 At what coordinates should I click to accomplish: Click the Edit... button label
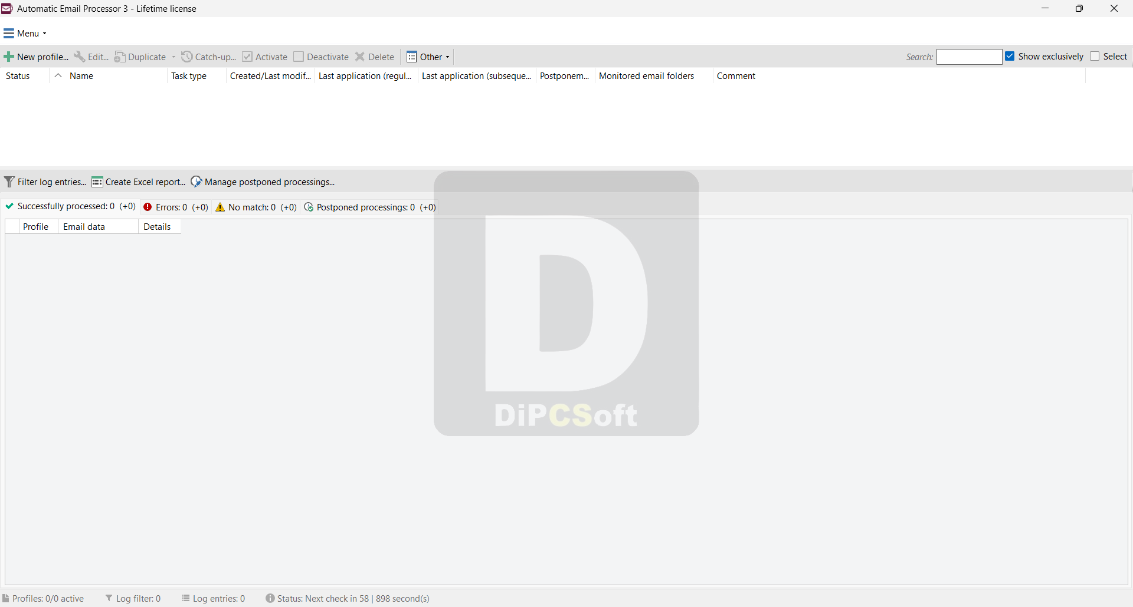[98, 57]
